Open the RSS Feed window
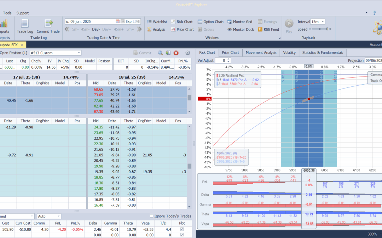Screen dimensions: 382x238 (x=268, y=29)
